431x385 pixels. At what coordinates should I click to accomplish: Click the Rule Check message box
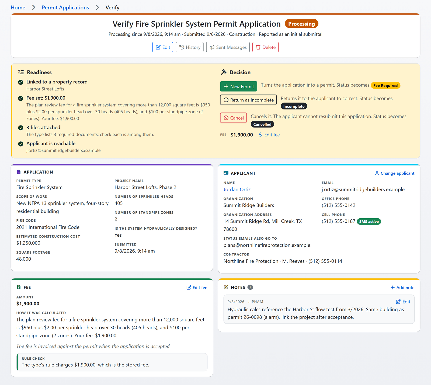point(112,362)
